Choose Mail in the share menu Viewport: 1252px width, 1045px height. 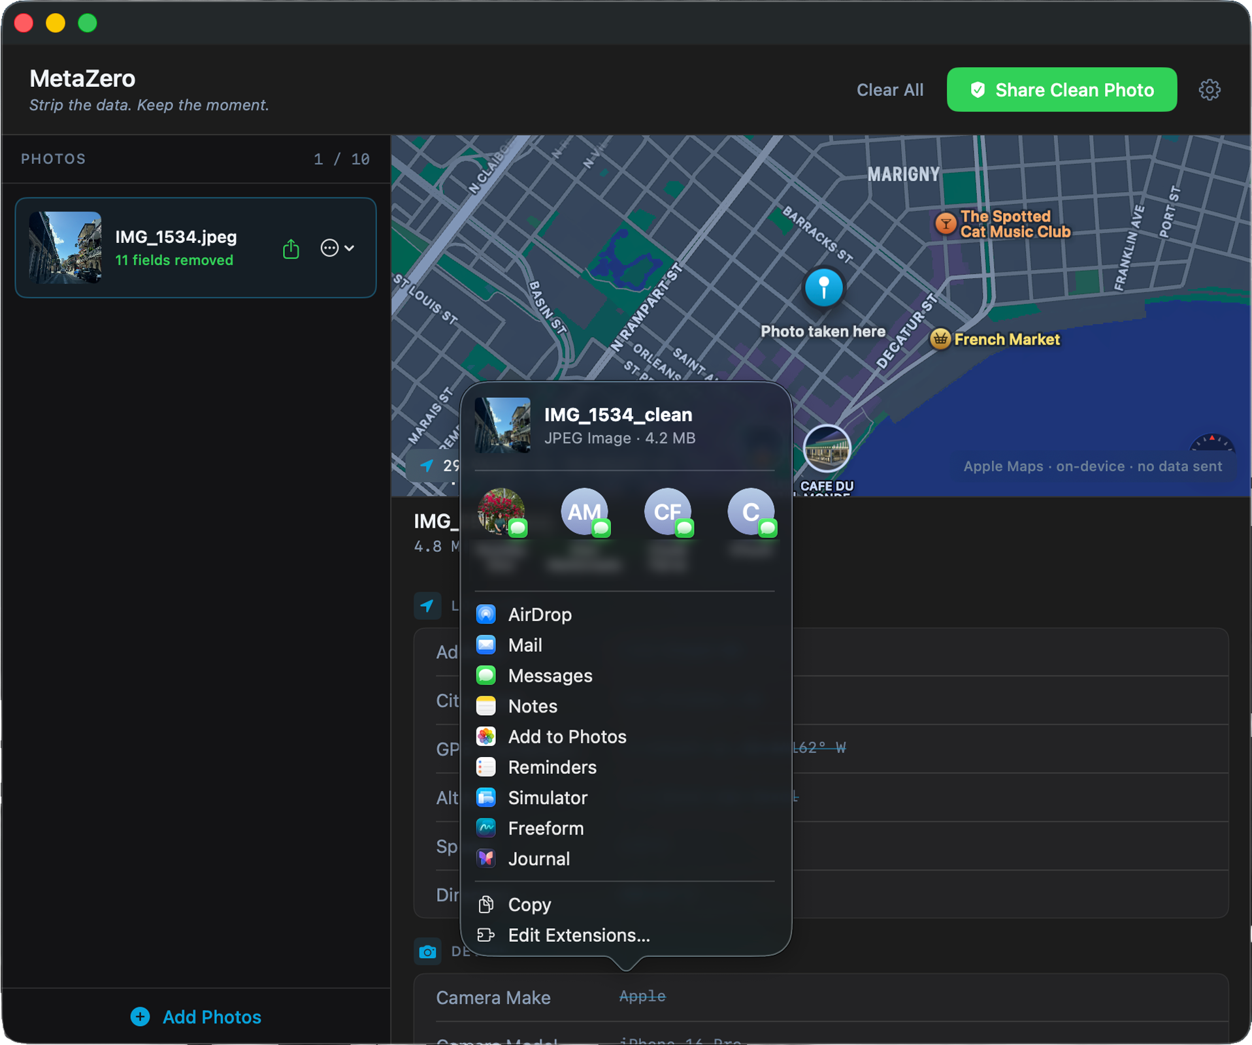pyautogui.click(x=625, y=645)
